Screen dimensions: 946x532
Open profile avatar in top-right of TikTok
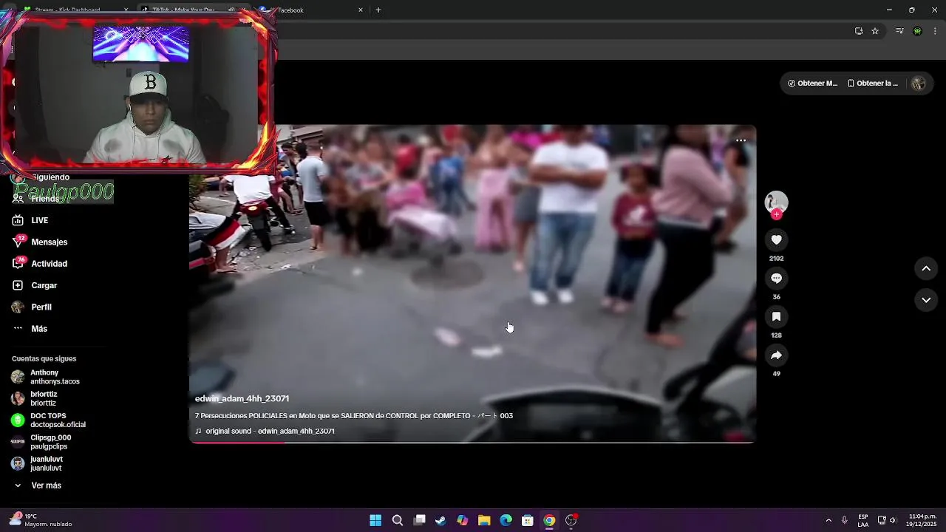(x=918, y=83)
